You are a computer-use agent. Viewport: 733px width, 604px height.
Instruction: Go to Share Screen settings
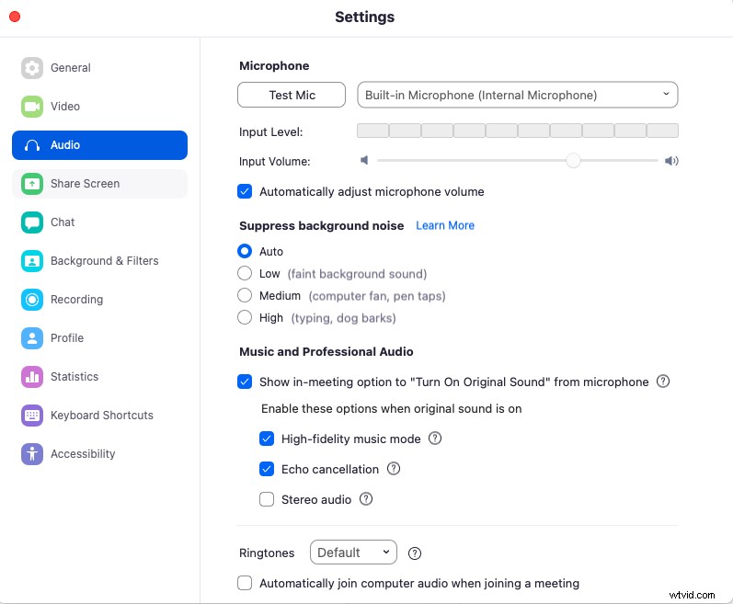99,184
